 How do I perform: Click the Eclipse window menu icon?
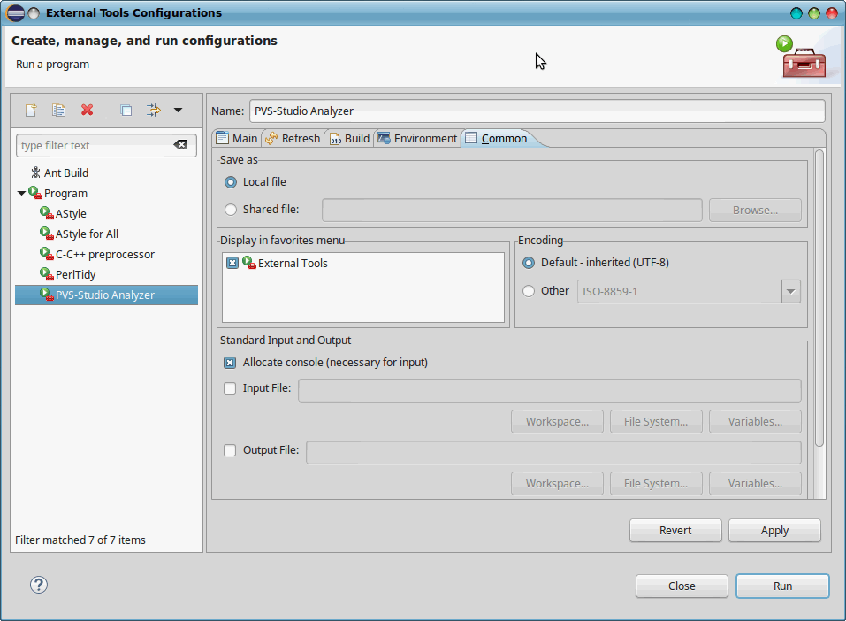[16, 12]
